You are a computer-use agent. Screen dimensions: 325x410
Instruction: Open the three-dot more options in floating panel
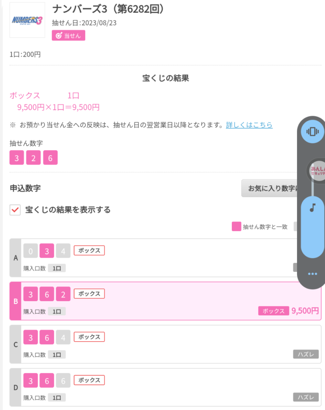point(313,274)
